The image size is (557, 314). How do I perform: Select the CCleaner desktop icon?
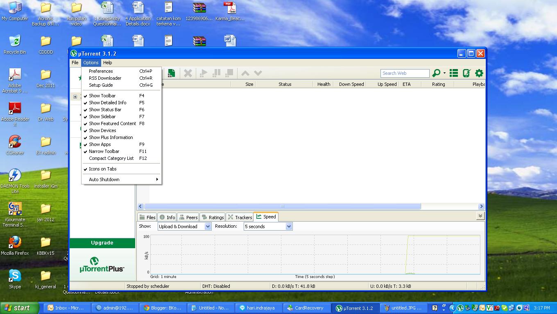15,145
